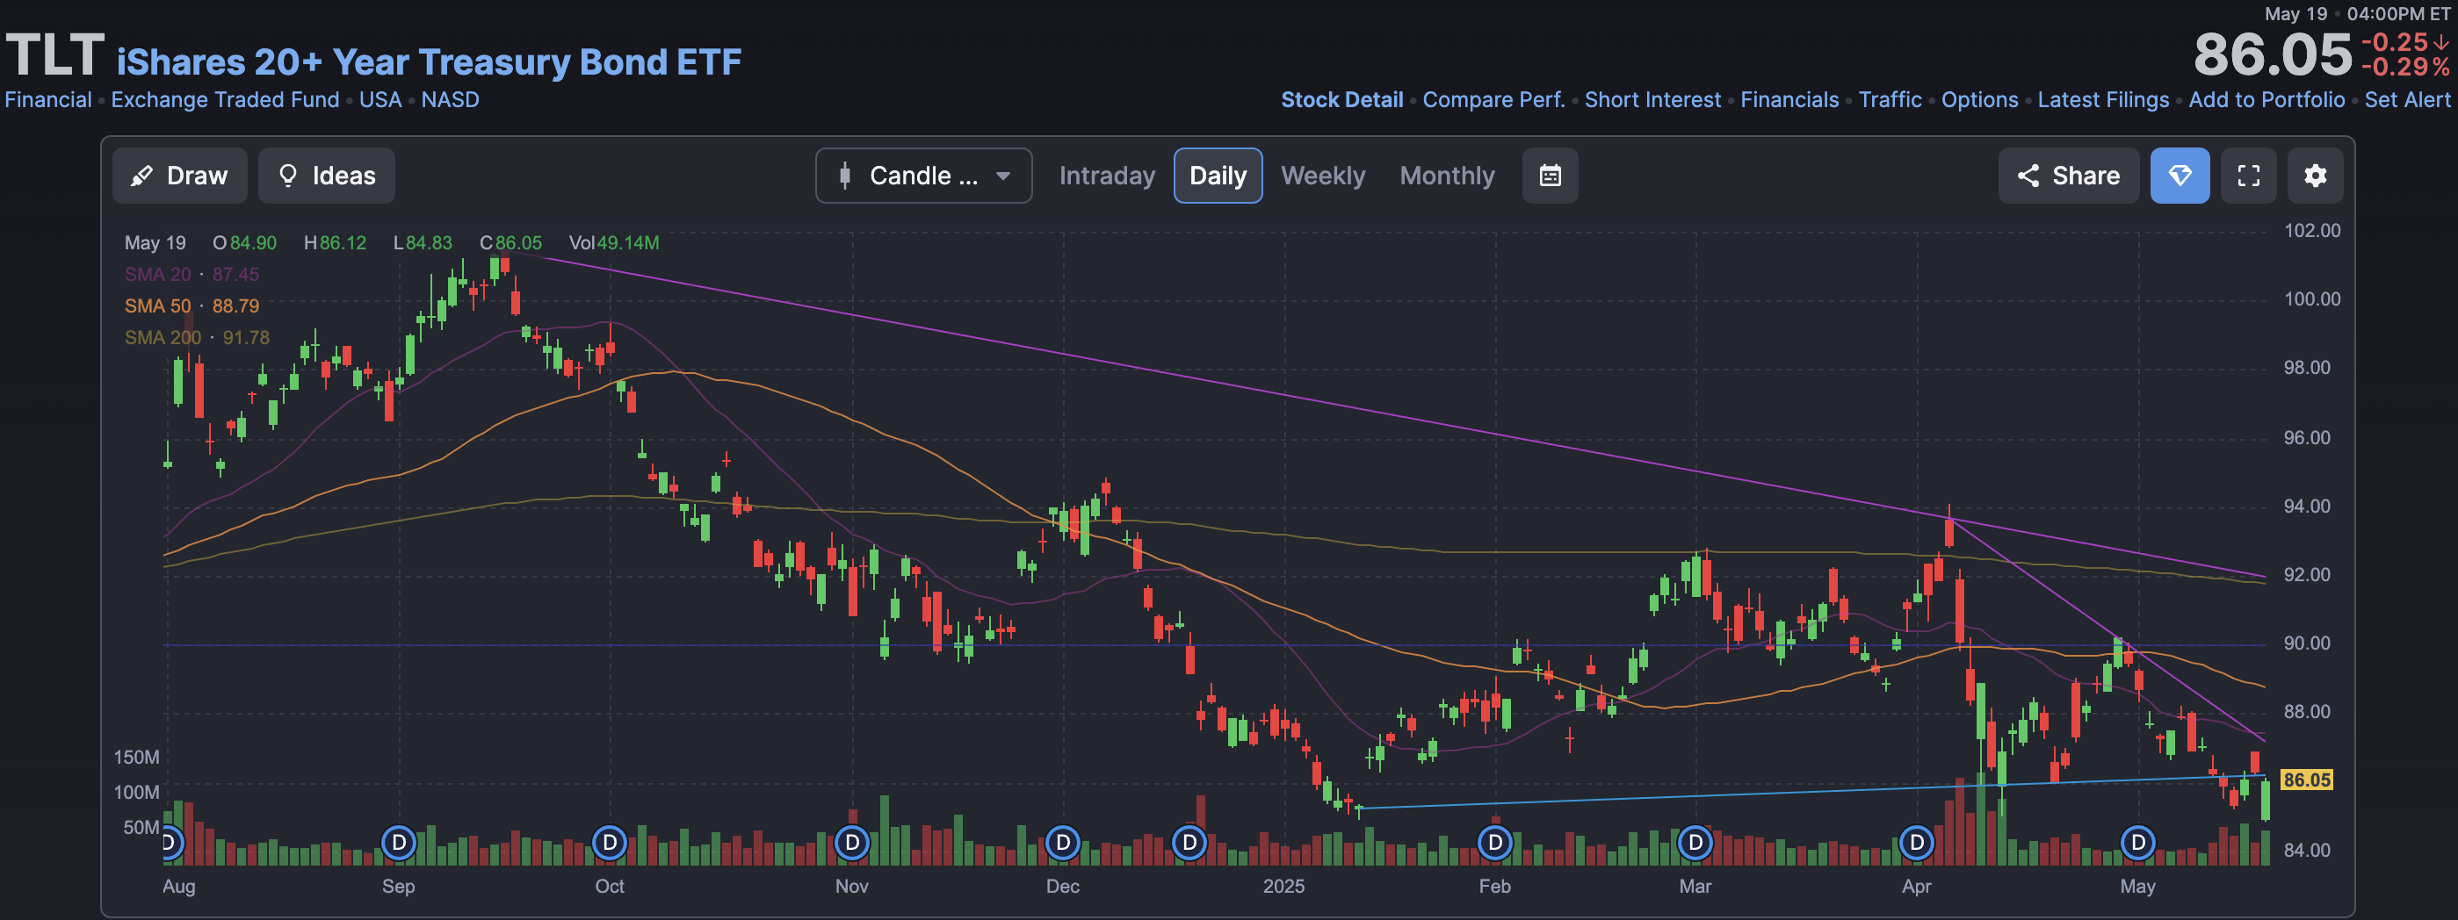This screenshot has height=920, width=2458.
Task: Click the dividend marker at Feb
Action: click(1495, 843)
